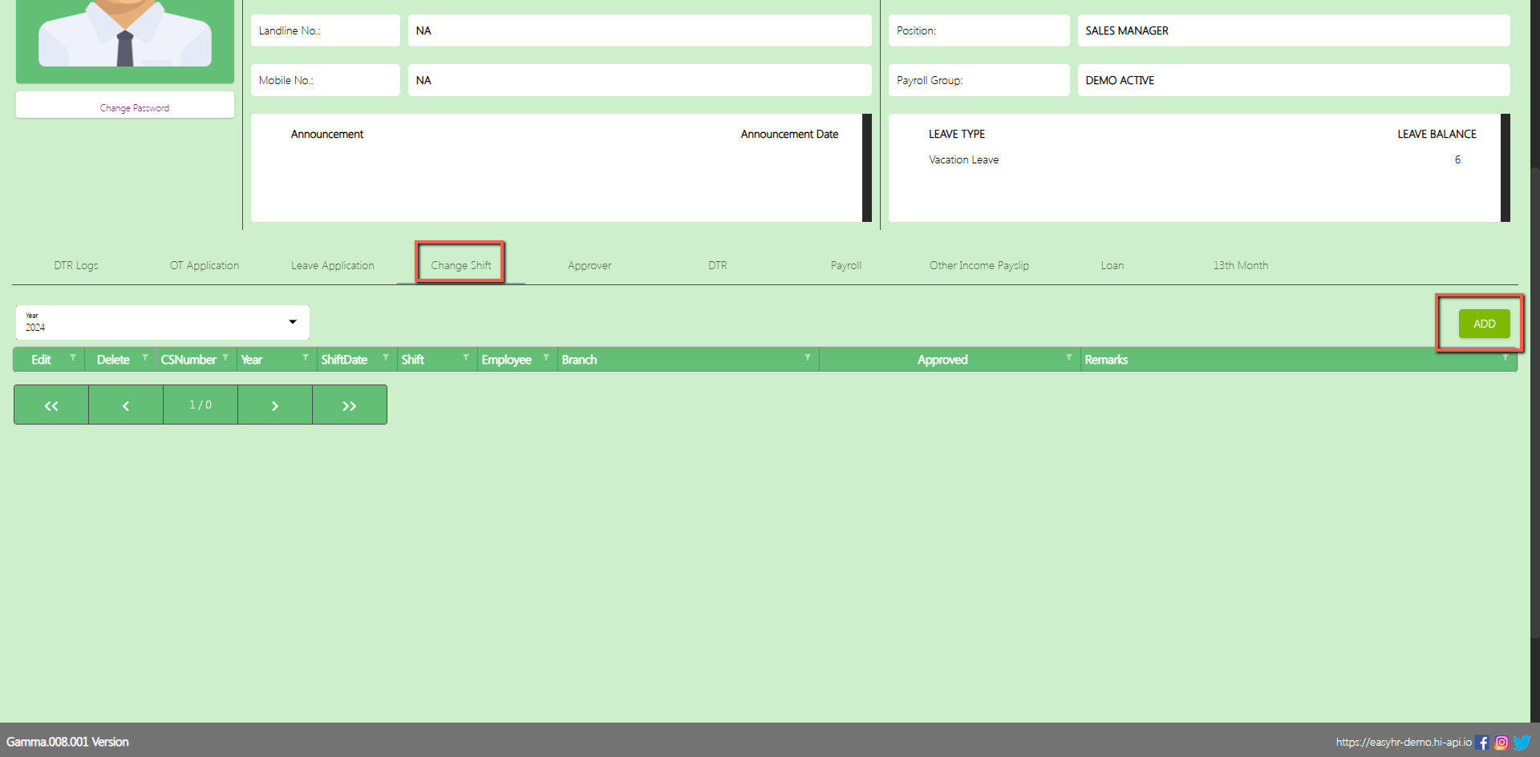Open the Year 2024 dropdown
1540x757 pixels.
(x=162, y=322)
